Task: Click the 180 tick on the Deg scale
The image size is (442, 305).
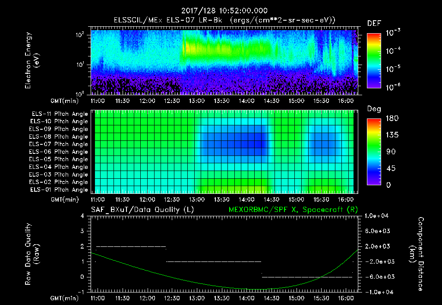Action: (x=392, y=118)
